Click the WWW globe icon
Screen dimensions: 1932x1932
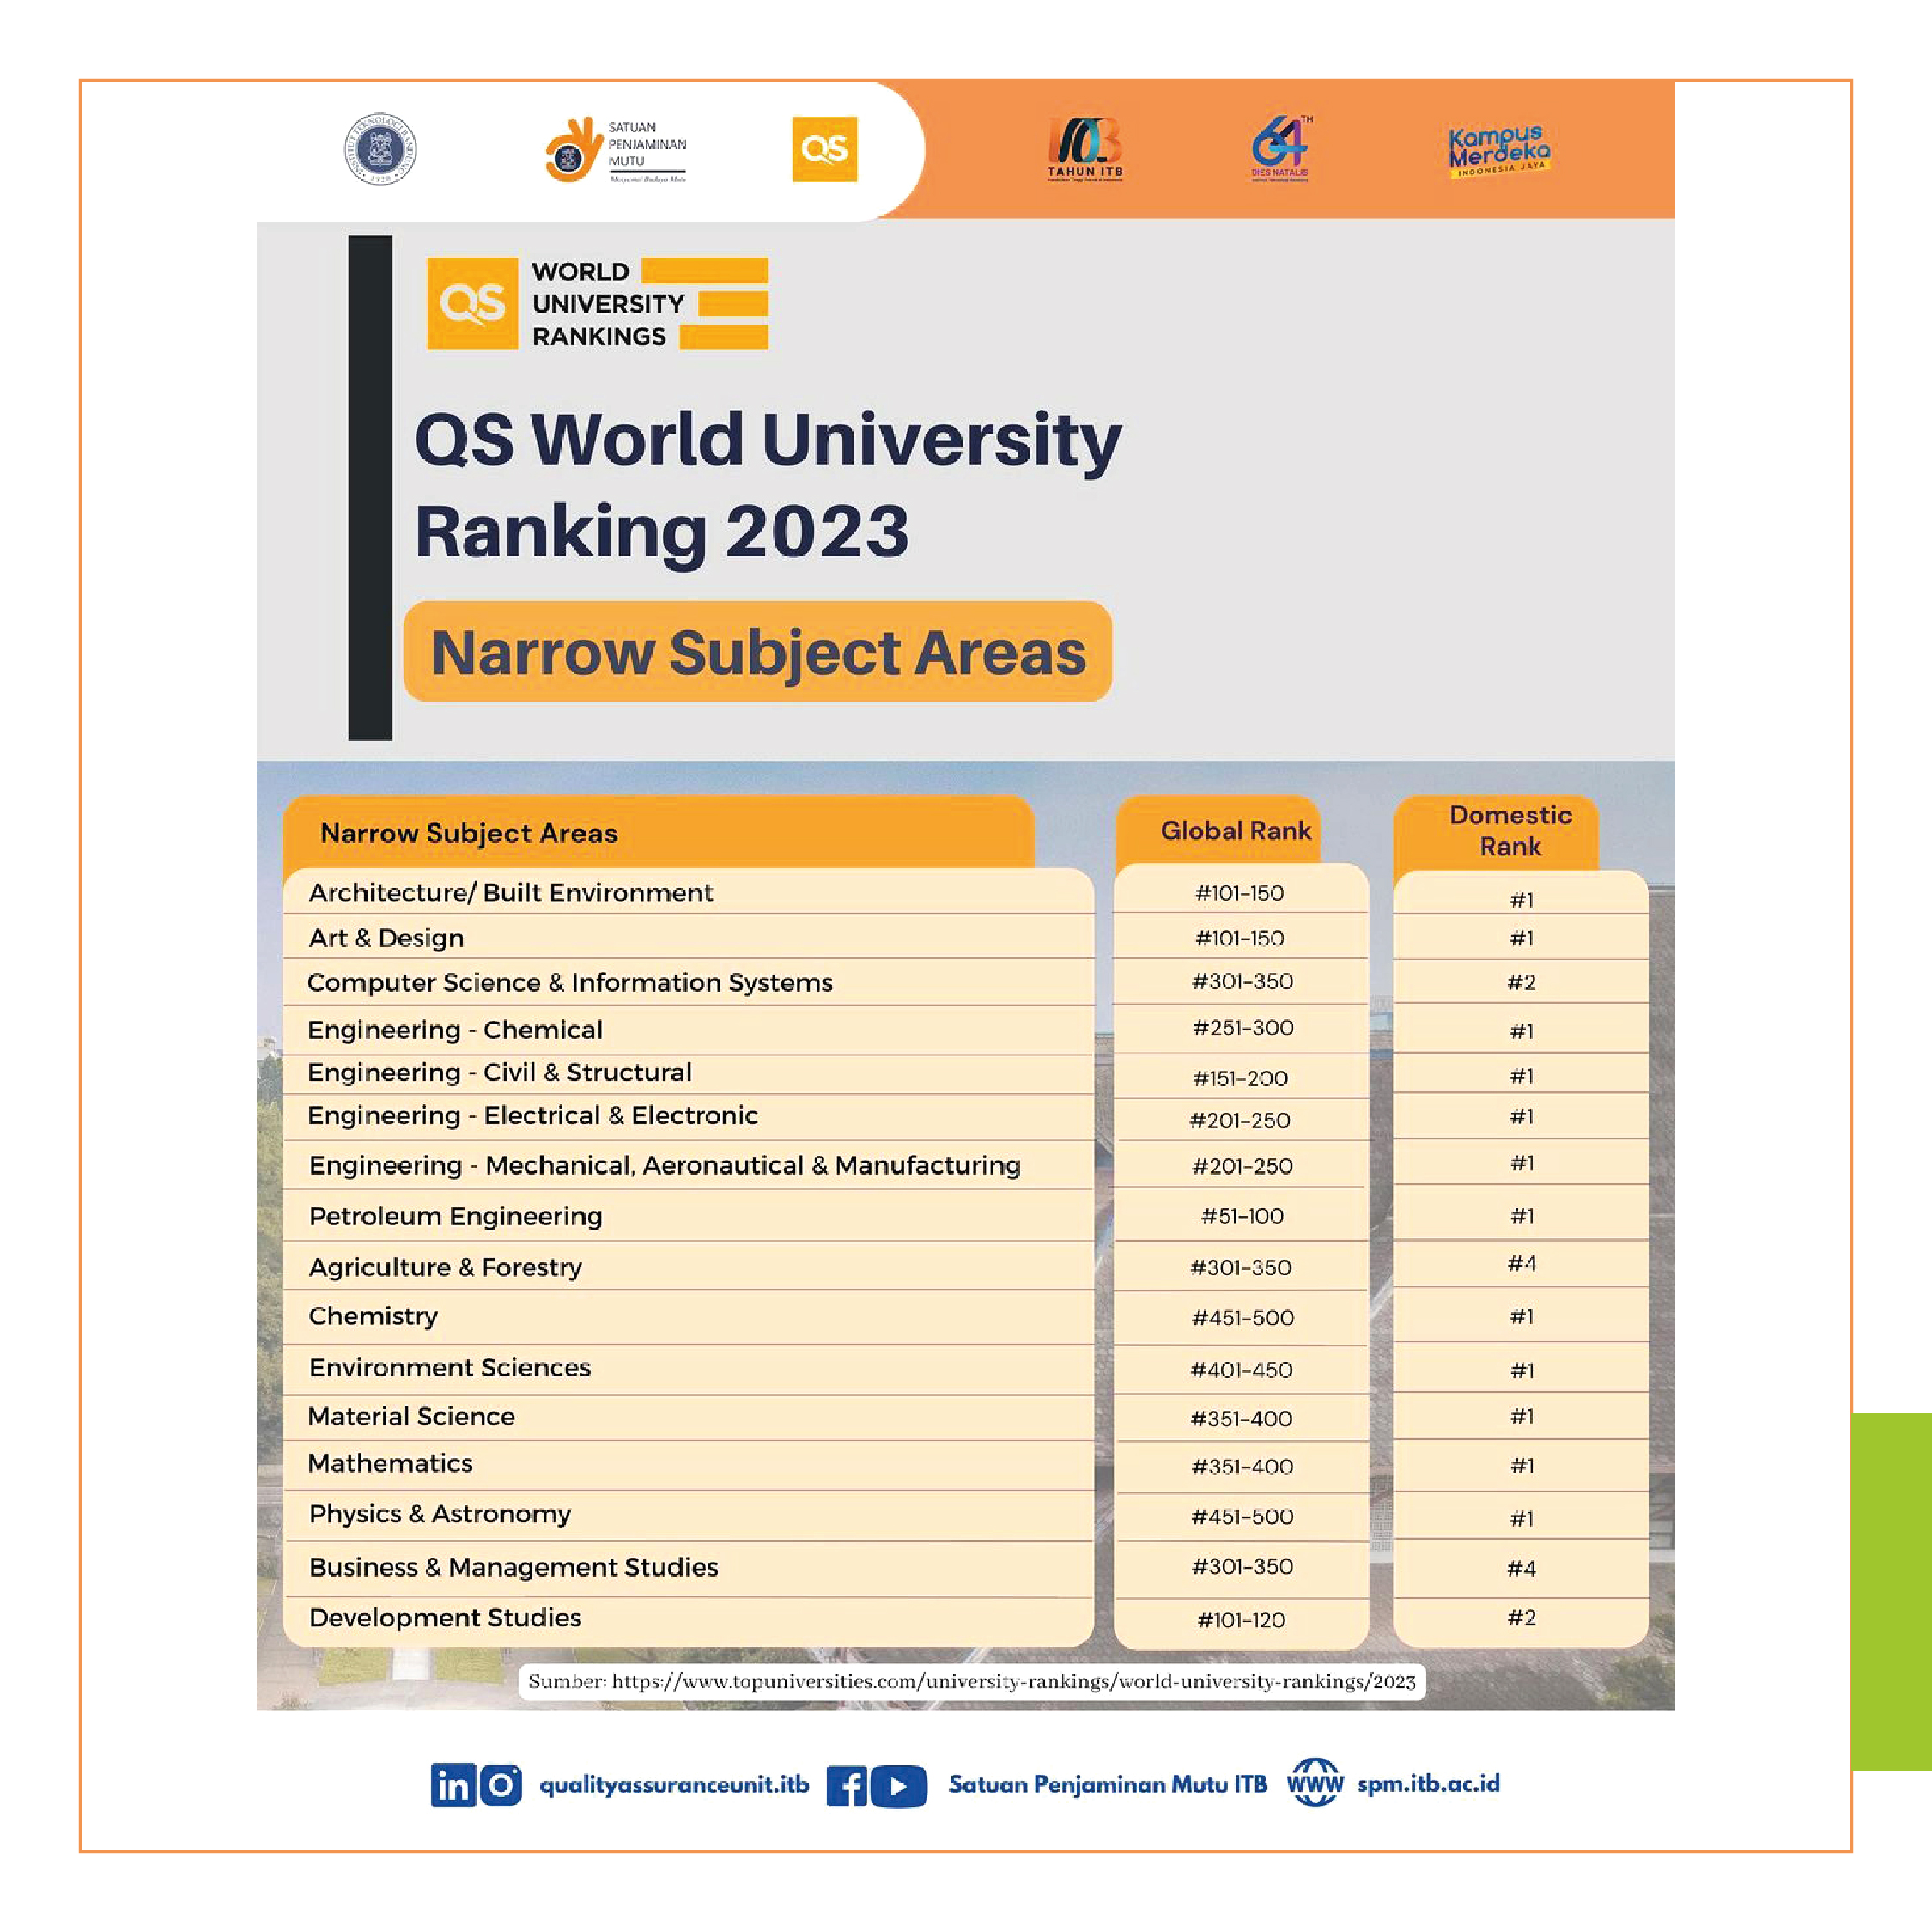1314,1783
